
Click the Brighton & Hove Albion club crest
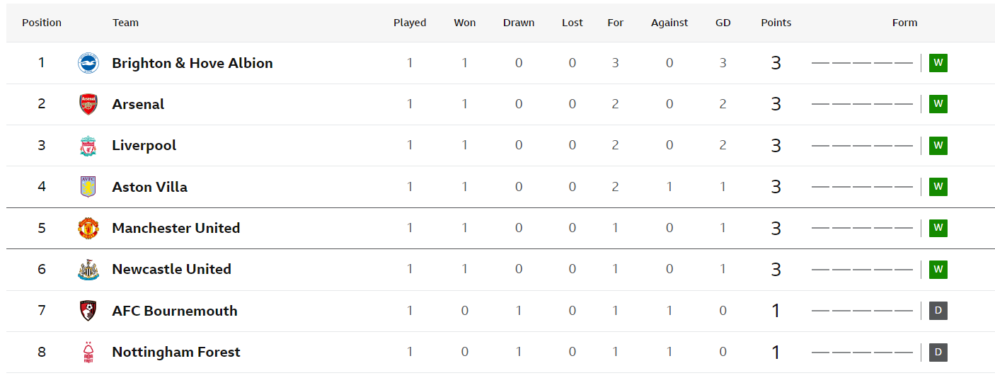coord(88,63)
